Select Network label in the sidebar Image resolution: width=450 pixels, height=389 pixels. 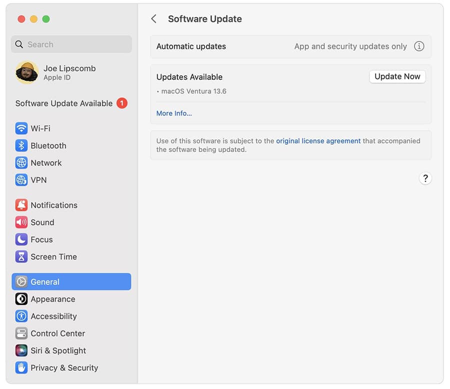[46, 163]
